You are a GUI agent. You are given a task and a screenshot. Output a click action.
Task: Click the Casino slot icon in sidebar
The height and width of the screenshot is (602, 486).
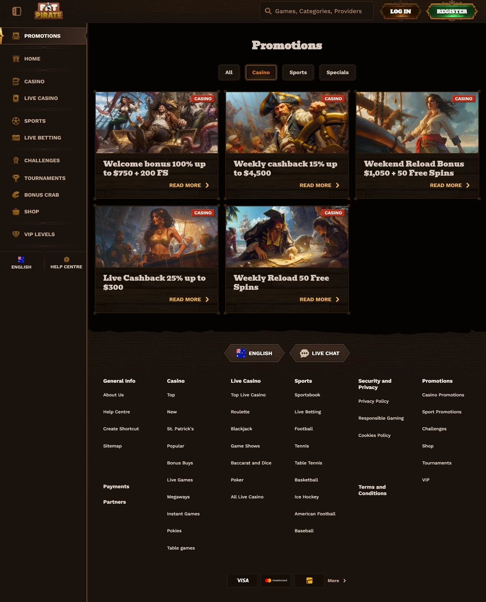point(16,81)
